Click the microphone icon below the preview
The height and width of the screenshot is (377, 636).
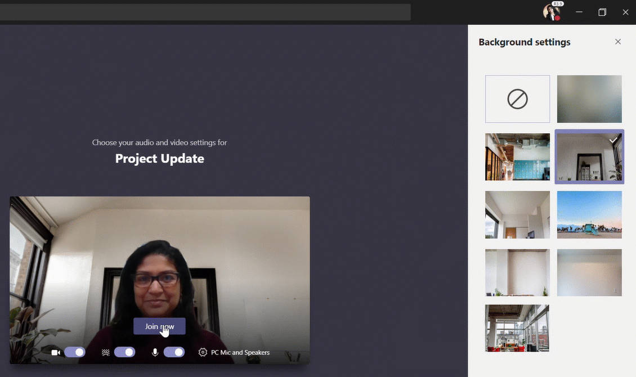click(x=155, y=352)
